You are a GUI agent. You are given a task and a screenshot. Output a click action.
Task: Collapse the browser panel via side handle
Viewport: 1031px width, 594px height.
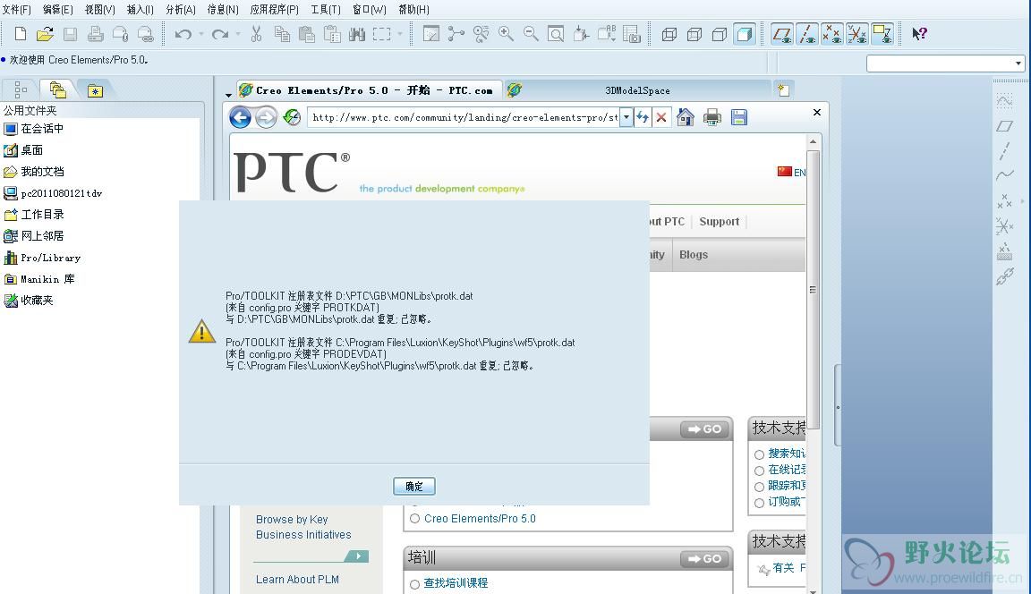[x=838, y=406]
